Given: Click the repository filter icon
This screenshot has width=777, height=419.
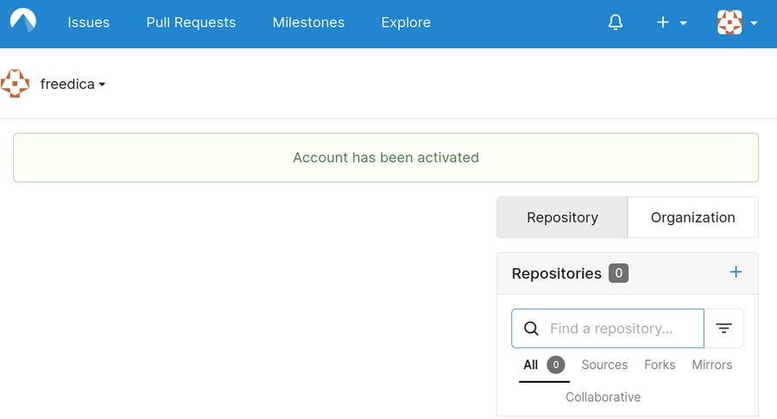Looking at the screenshot, I should point(723,328).
